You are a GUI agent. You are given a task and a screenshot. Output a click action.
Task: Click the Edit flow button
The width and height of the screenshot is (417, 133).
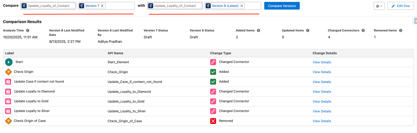click(x=400, y=6)
